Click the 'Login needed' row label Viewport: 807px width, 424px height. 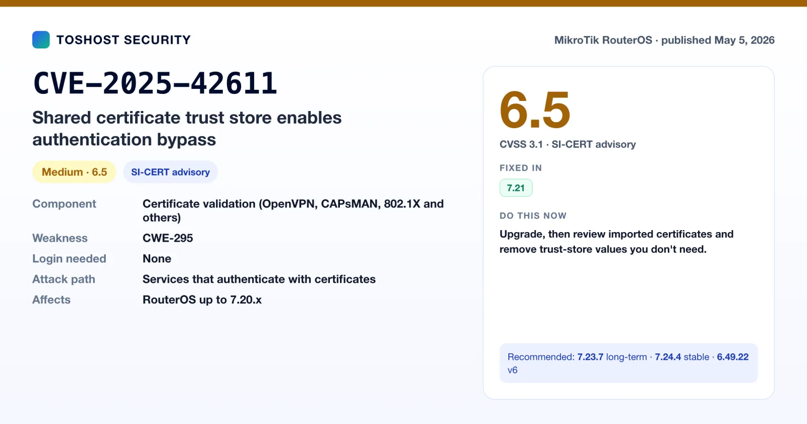69,259
